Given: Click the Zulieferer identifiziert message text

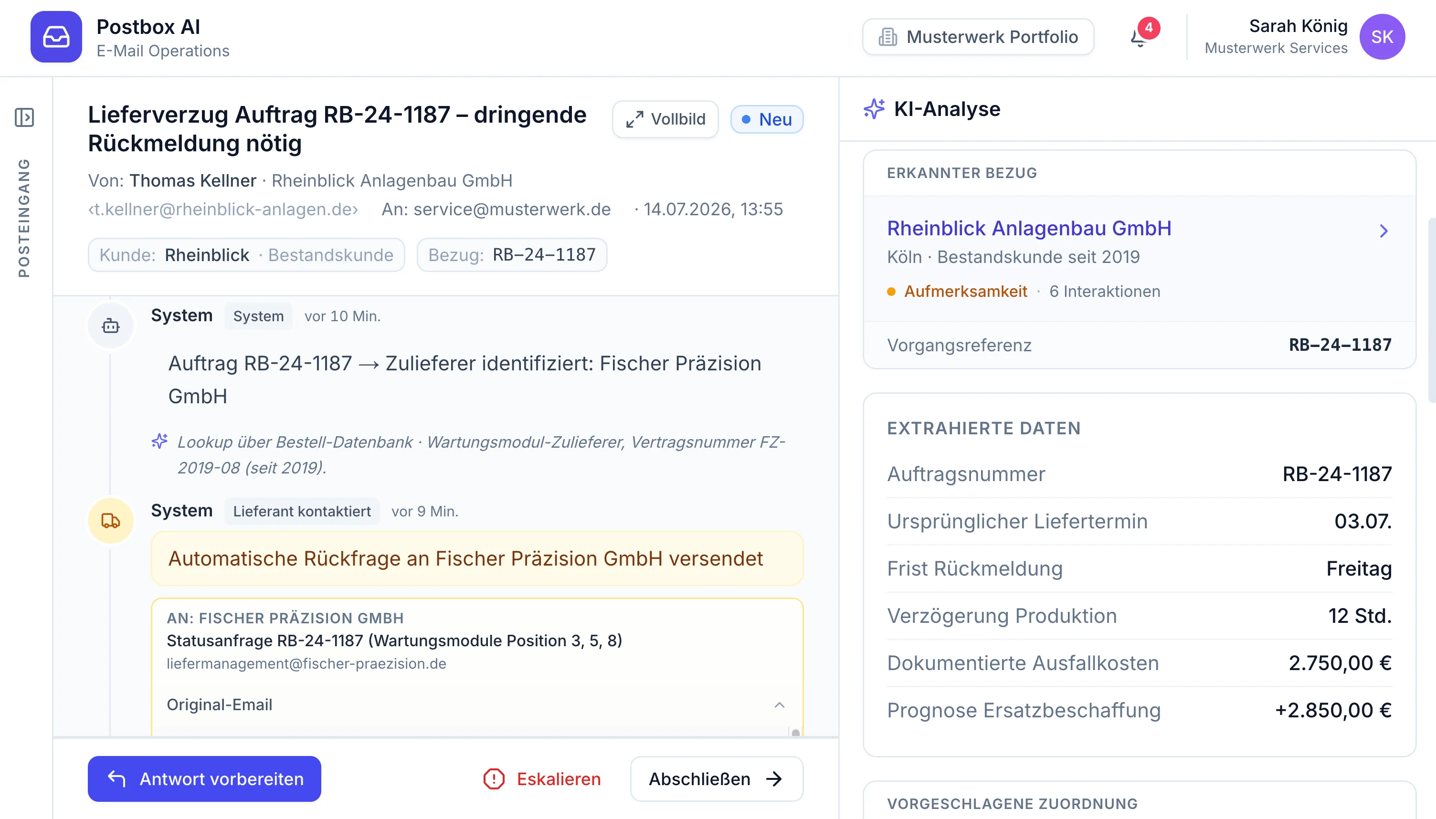Looking at the screenshot, I should pyautogui.click(x=465, y=380).
